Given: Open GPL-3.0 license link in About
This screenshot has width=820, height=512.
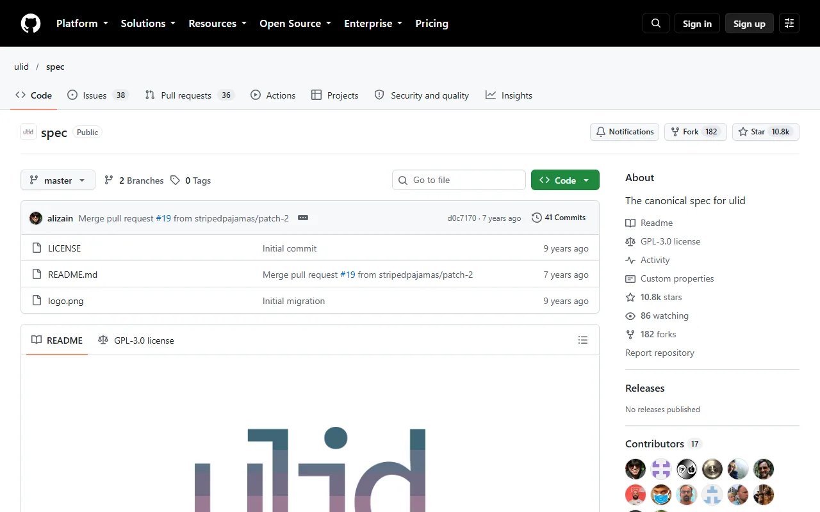Looking at the screenshot, I should click(663, 241).
